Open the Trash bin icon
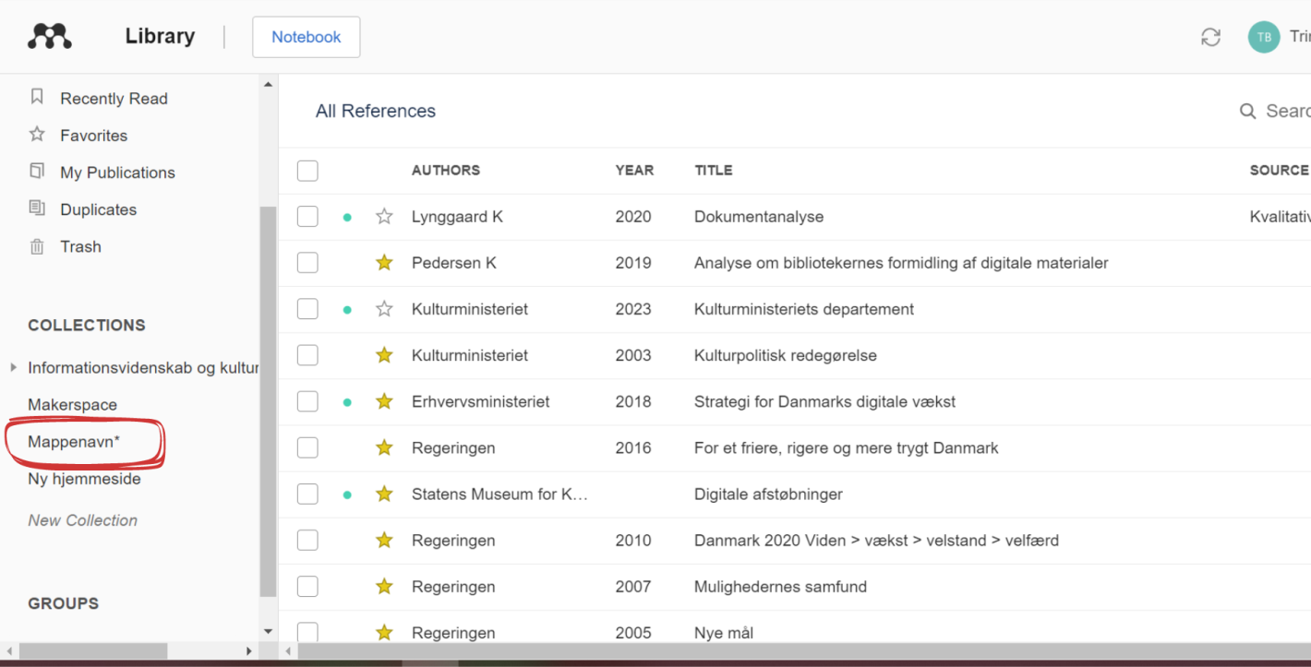This screenshot has height=667, width=1311. (37, 246)
